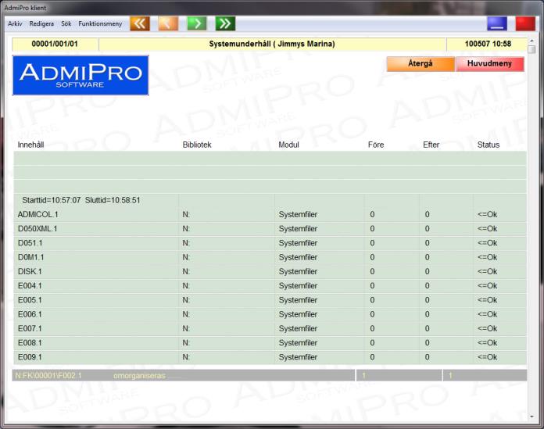Click the <=Ok status of D050XML.1
544x429 pixels.
(487, 228)
